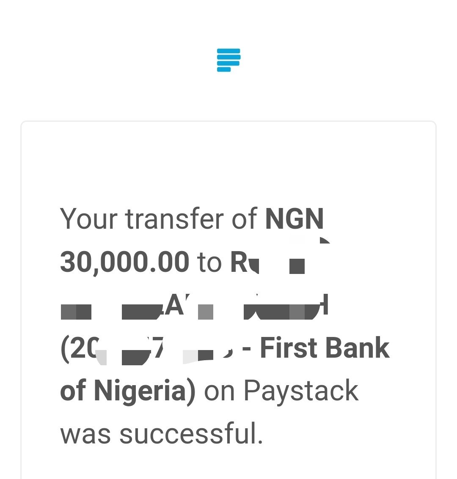Click the account number start "(20"
This screenshot has height=479, width=457.
point(80,348)
